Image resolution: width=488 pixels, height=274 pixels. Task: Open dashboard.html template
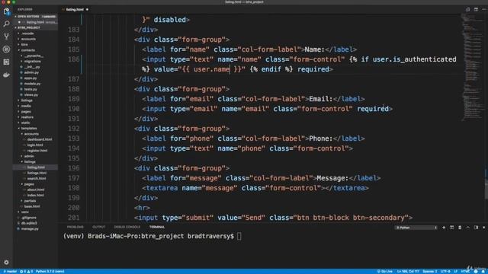(39, 139)
